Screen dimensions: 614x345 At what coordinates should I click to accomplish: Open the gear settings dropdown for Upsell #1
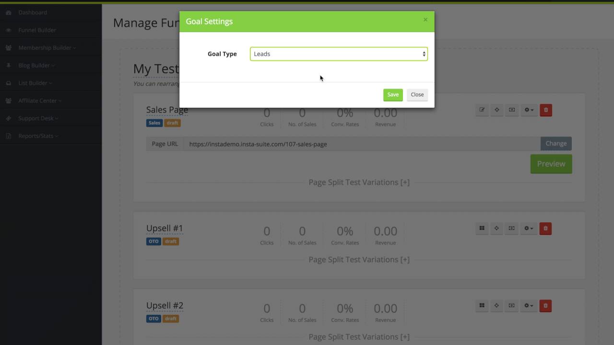(x=529, y=229)
